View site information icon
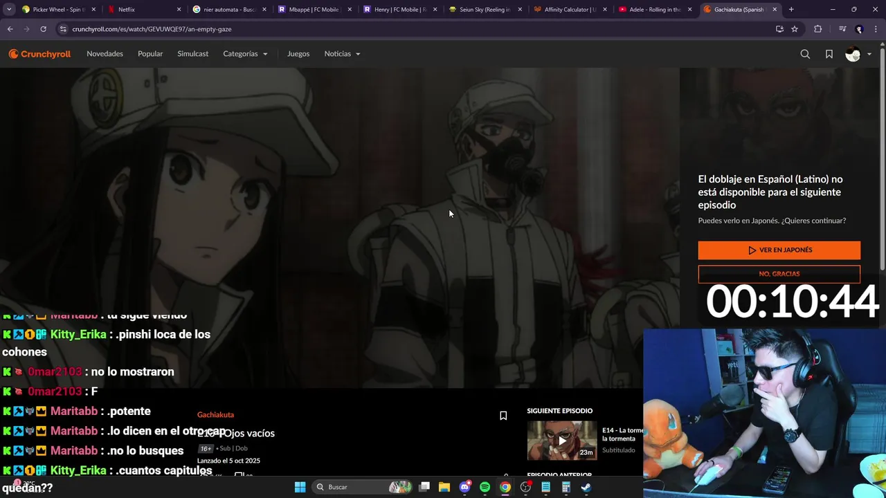 63,29
